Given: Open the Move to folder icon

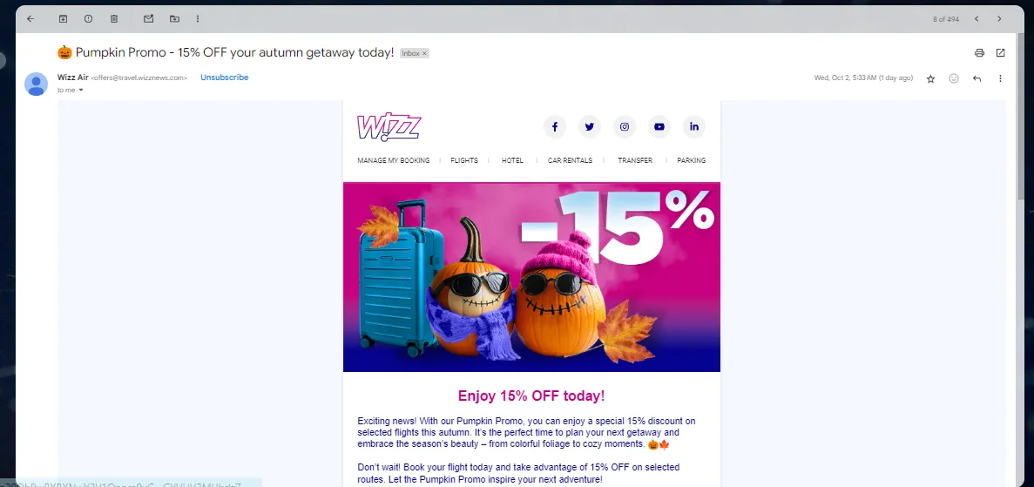Looking at the screenshot, I should click(x=174, y=19).
